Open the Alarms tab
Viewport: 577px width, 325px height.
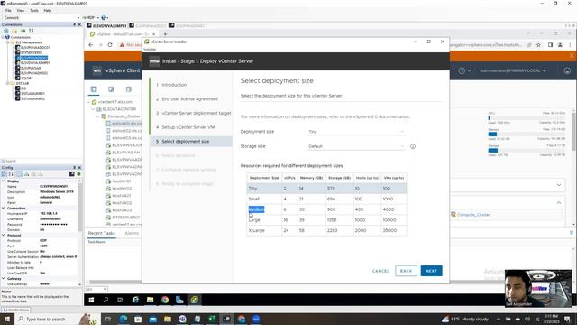(132, 233)
